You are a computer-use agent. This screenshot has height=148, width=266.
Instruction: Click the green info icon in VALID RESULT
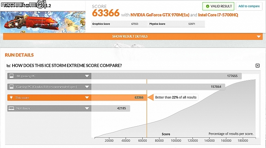208,6
